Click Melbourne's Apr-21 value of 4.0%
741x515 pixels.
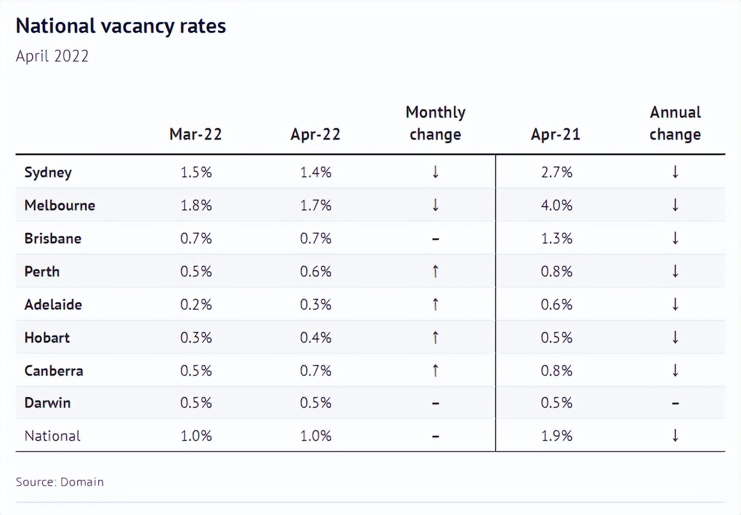tap(556, 205)
